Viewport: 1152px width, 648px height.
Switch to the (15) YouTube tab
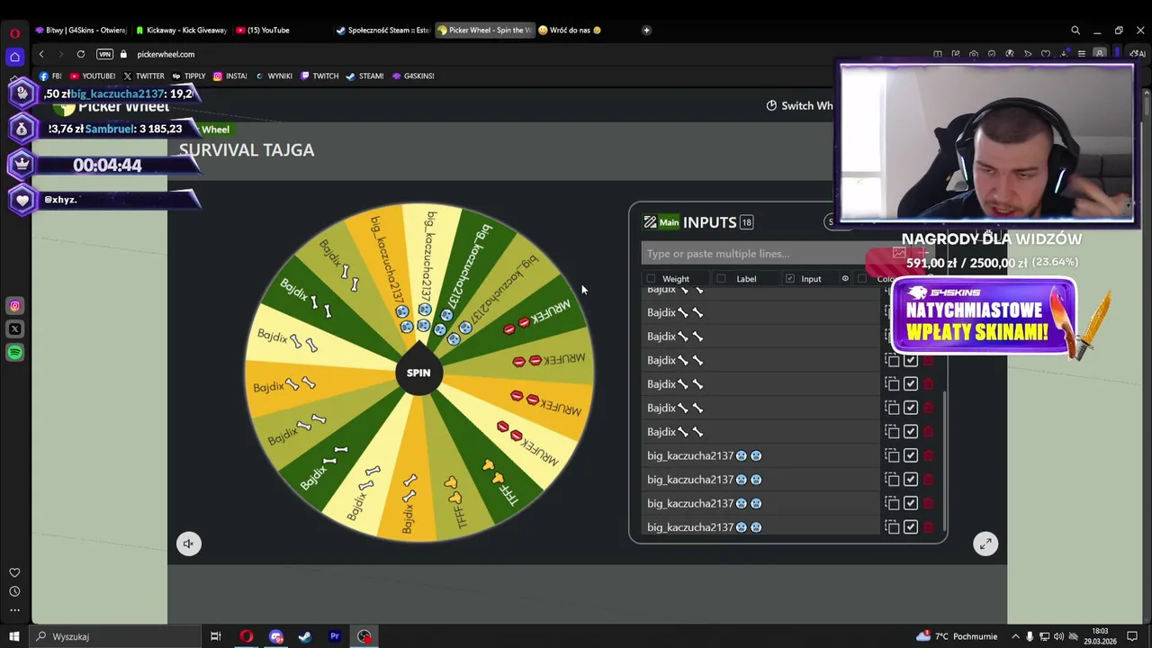pos(283,30)
